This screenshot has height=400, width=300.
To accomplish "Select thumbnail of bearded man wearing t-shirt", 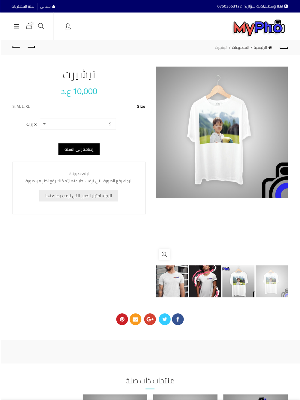I will click(172, 281).
